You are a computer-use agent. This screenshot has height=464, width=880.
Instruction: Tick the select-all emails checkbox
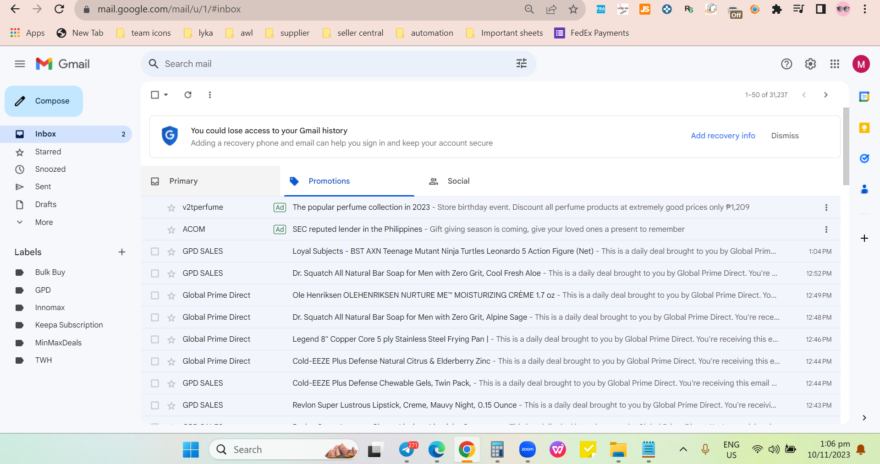[x=155, y=95]
